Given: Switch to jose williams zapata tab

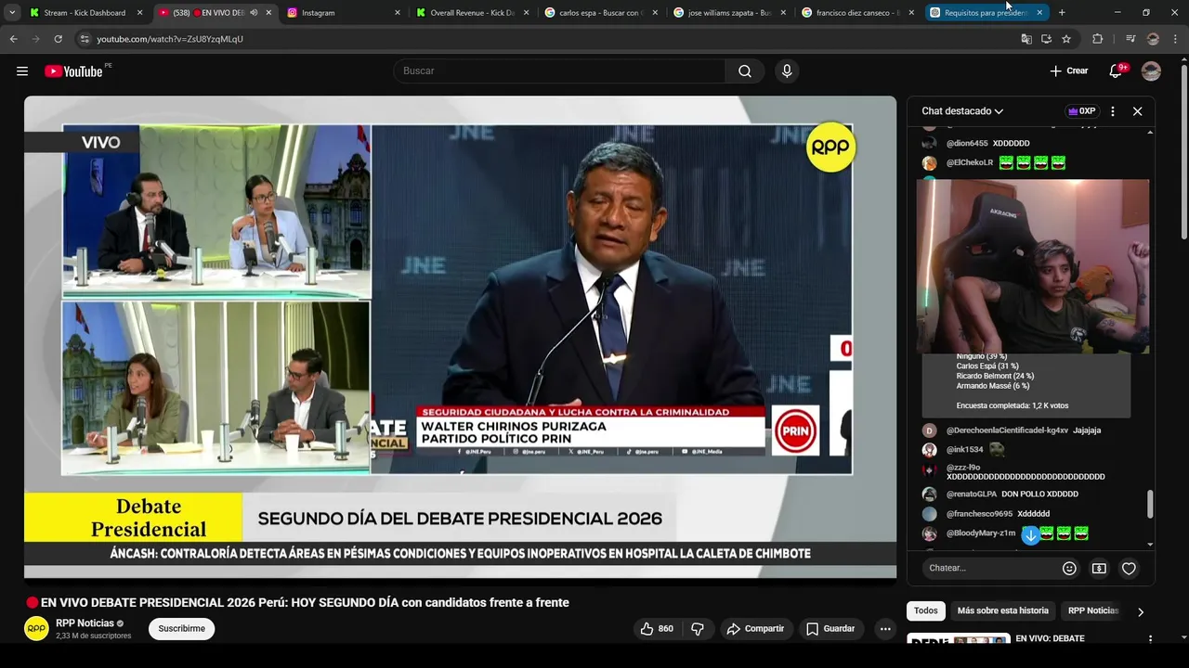Looking at the screenshot, I should click(x=729, y=13).
